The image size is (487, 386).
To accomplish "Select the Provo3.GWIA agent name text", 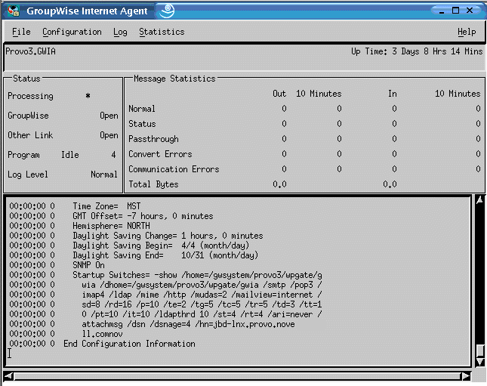I will pyautogui.click(x=30, y=51).
